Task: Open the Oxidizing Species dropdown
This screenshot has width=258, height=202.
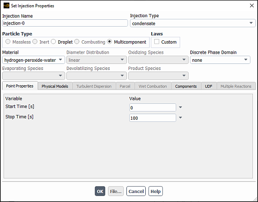Action: pyautogui.click(x=158, y=60)
